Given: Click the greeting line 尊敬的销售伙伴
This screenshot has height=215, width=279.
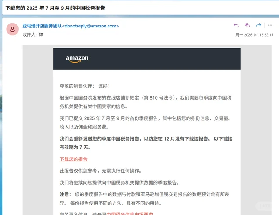Looking at the screenshot, I should pos(85,86).
